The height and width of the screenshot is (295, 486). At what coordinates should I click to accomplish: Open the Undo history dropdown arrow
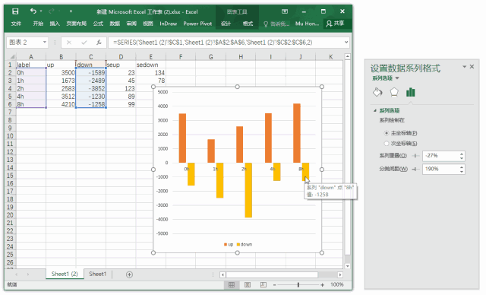(41, 11)
